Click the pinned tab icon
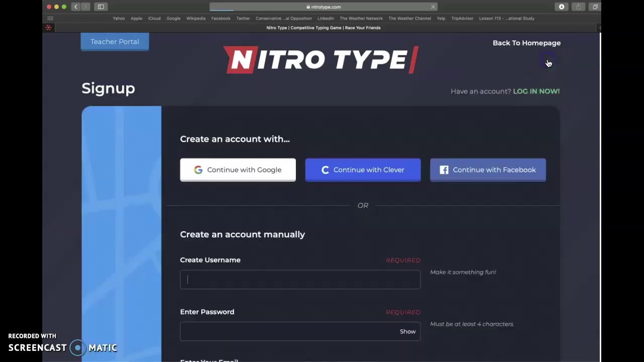The height and width of the screenshot is (362, 644). pyautogui.click(x=48, y=28)
